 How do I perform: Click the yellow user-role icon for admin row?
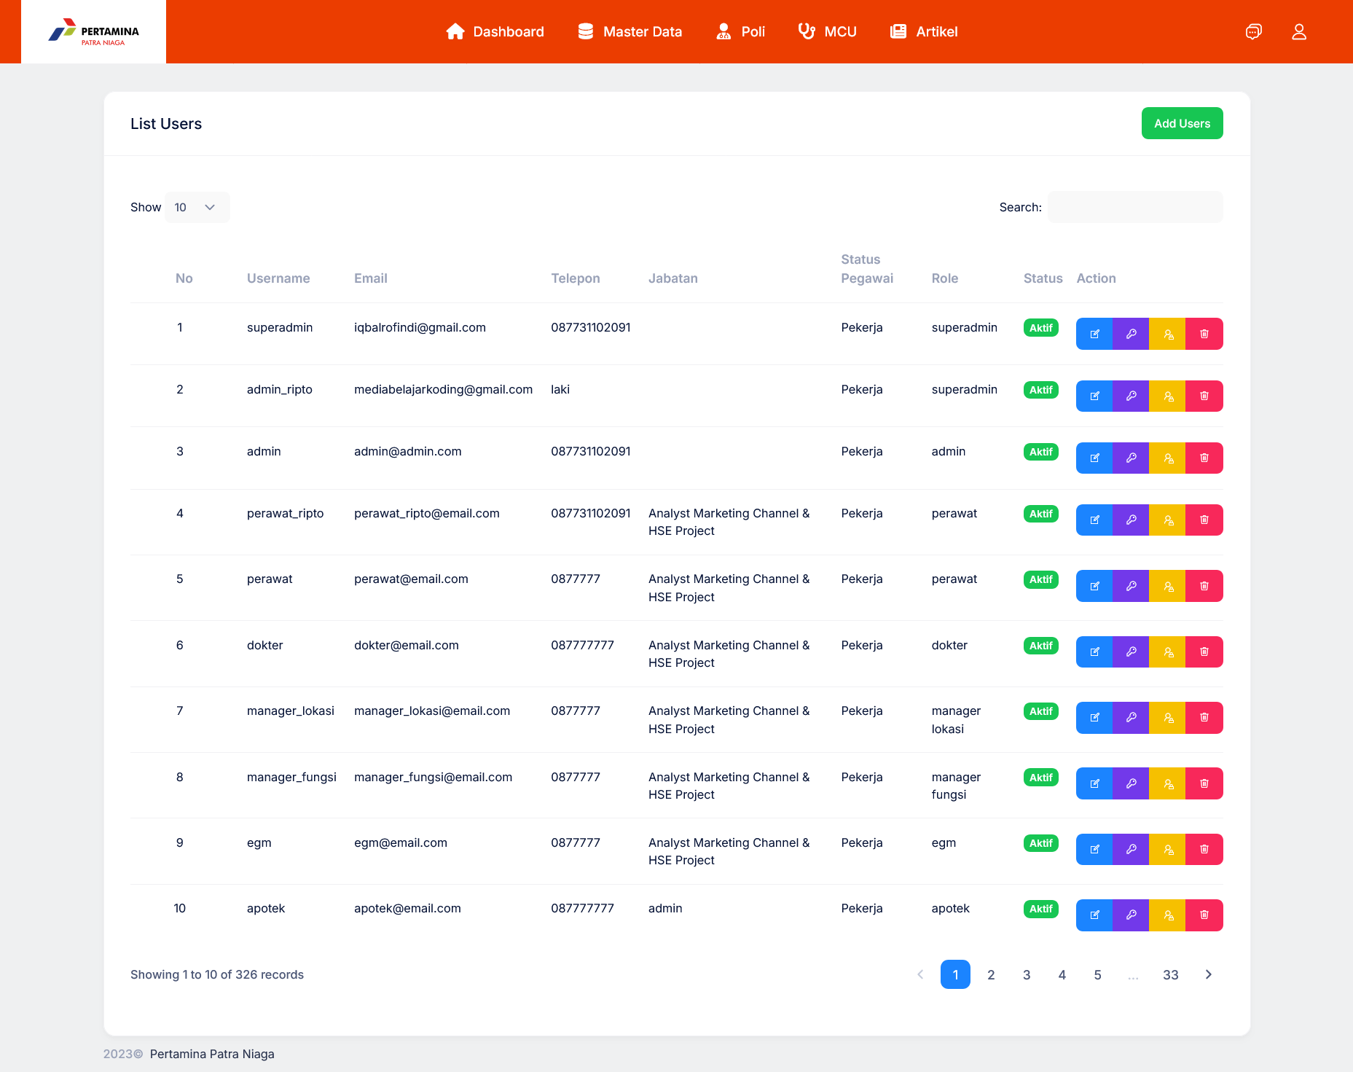coord(1168,458)
